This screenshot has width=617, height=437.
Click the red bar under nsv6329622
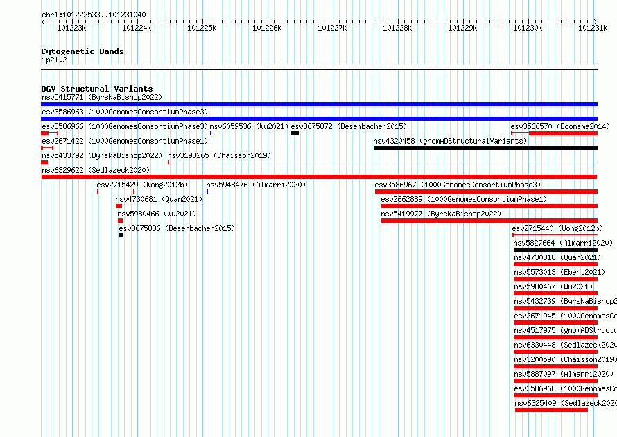(x=319, y=177)
